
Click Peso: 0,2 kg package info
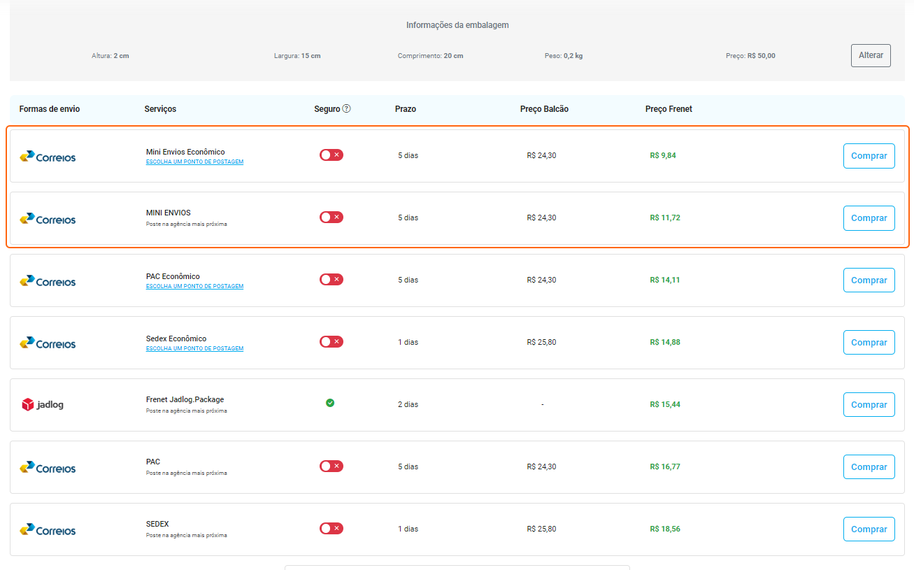point(564,56)
